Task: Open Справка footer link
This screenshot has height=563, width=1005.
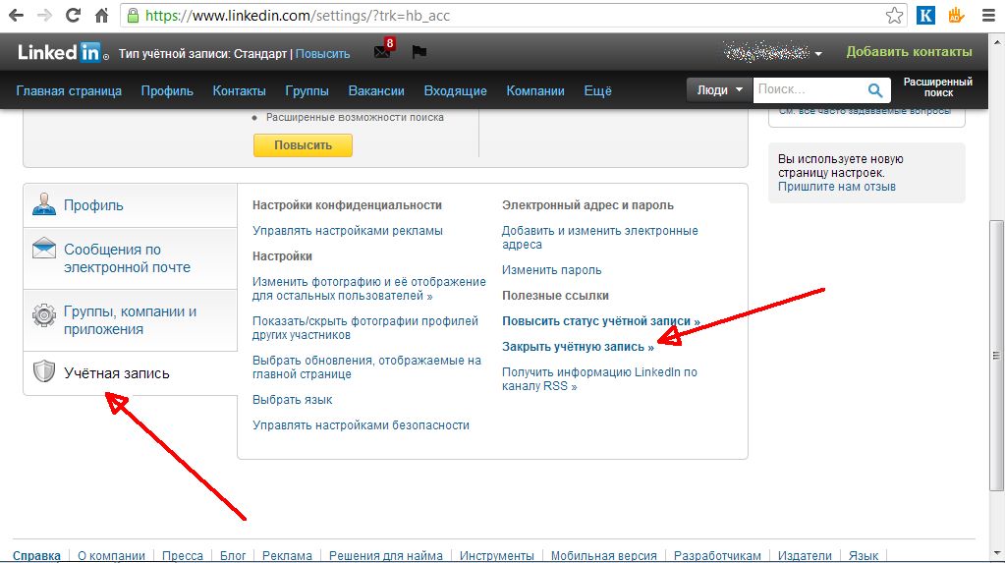Action: [x=36, y=555]
